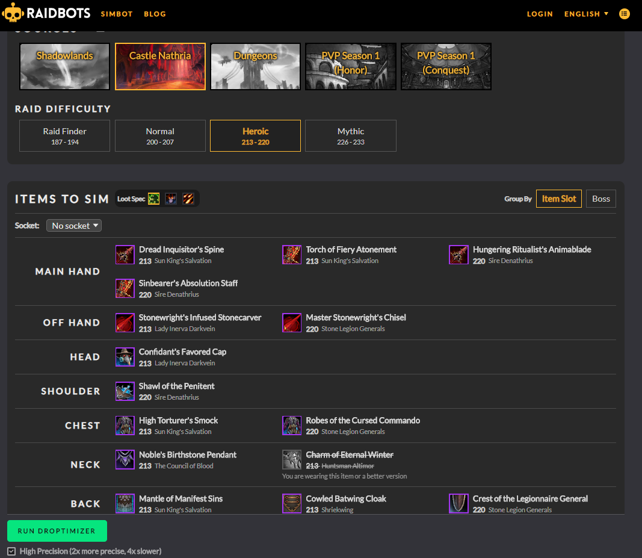The image size is (642, 558).
Task: Click Charm of Eternal Winter icon
Action: pos(292,460)
